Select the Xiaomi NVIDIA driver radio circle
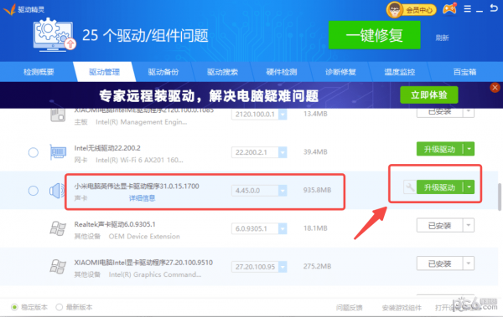The height and width of the screenshot is (317, 503). tap(34, 191)
